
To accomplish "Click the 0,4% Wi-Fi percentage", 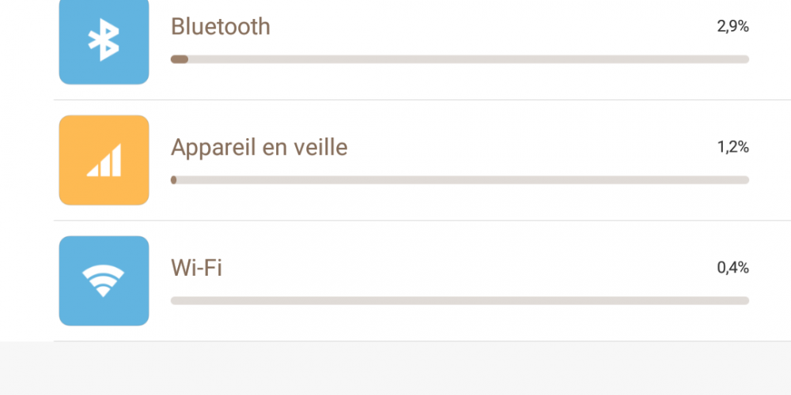I will coord(733,268).
